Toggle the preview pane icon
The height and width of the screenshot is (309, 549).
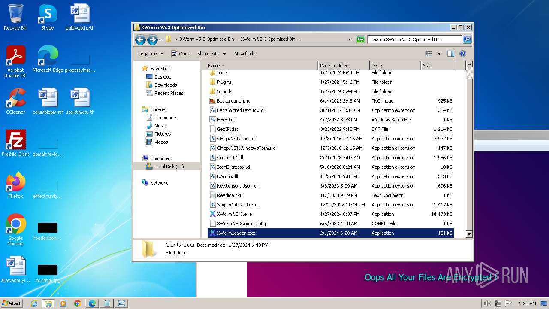(450, 54)
